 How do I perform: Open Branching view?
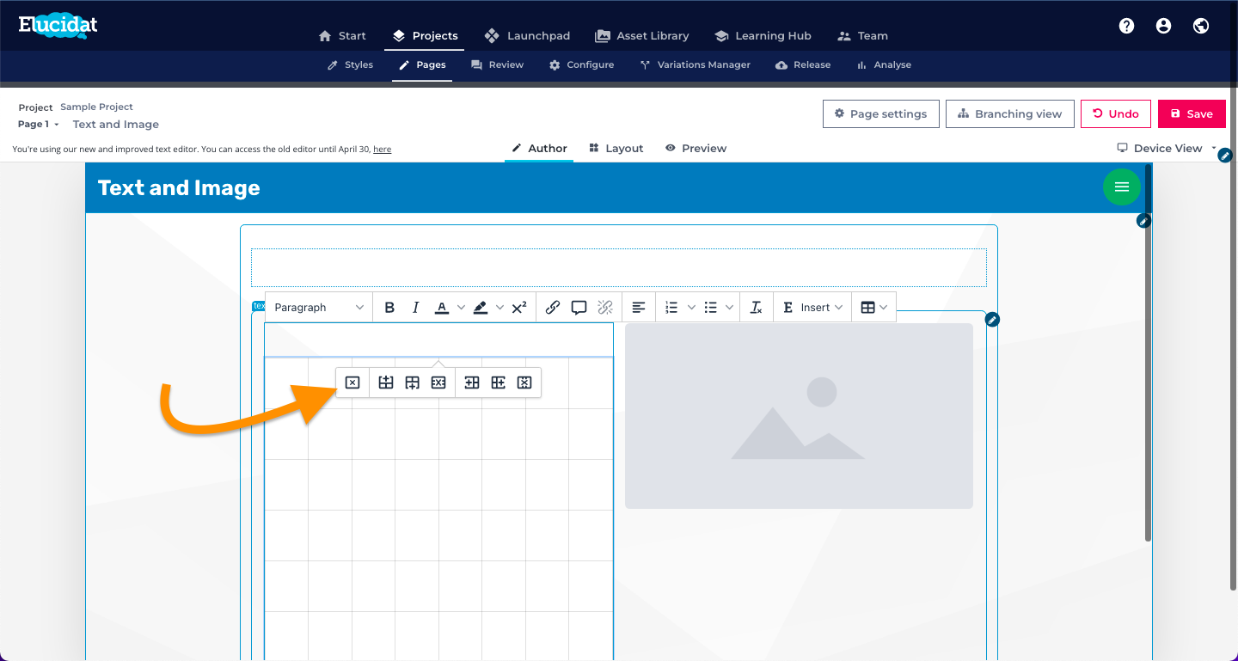(x=1010, y=114)
